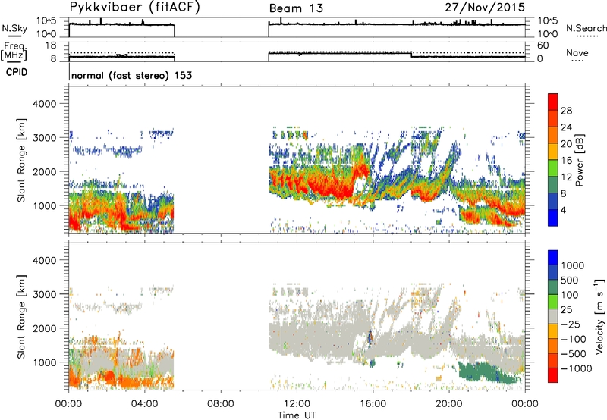Click the green positive-velocity patch near 22:00
Viewport: 607px width, 420px height.
[x=488, y=372]
